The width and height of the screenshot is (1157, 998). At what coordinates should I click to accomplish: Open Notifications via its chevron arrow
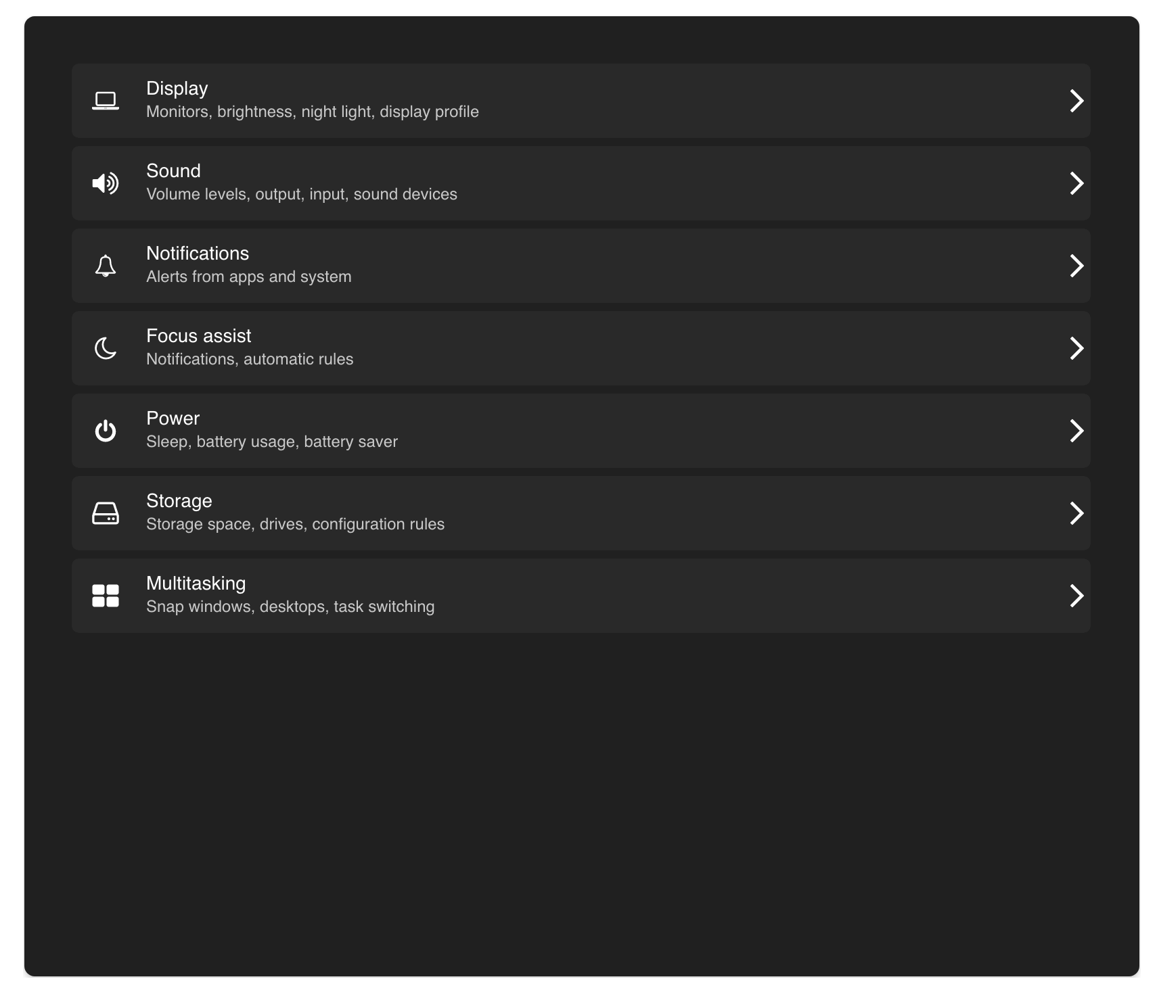tap(1076, 266)
